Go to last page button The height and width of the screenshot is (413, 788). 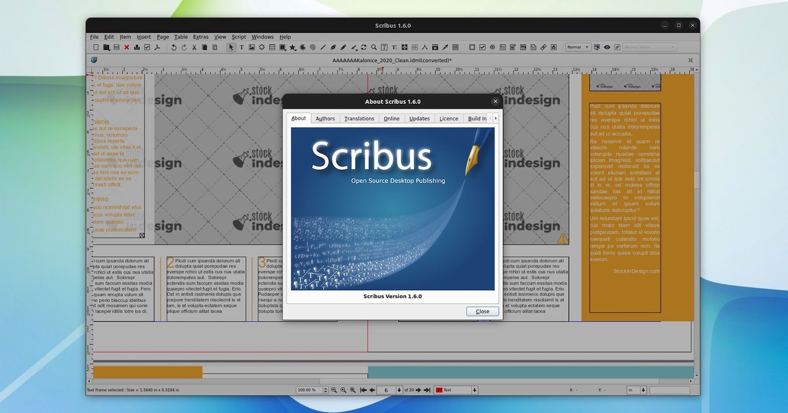[427, 390]
